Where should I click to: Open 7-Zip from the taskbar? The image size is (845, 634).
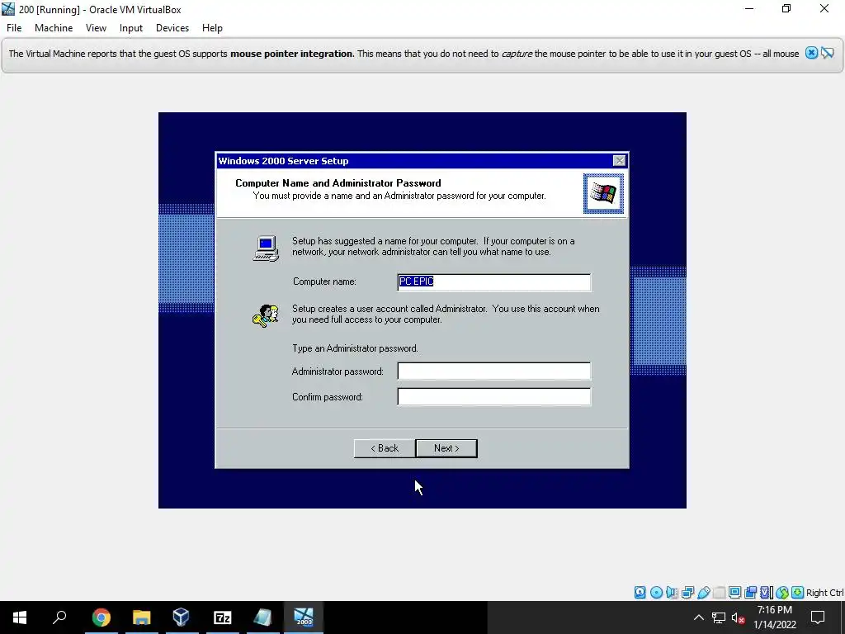[222, 617]
